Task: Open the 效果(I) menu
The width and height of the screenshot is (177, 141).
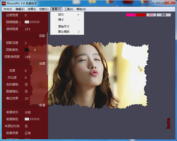Action: [x=32, y=9]
